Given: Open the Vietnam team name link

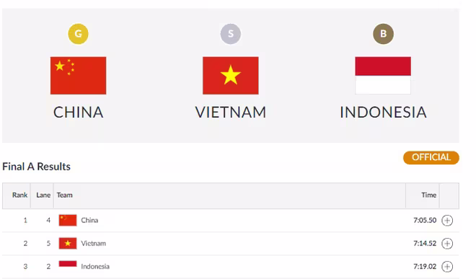Looking at the screenshot, I should (94, 243).
